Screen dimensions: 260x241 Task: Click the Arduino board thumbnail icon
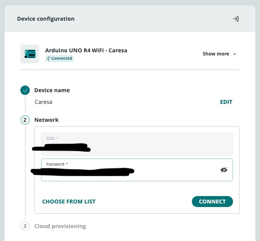(x=30, y=54)
